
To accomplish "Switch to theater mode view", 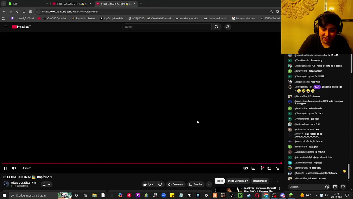I will point(269,168).
